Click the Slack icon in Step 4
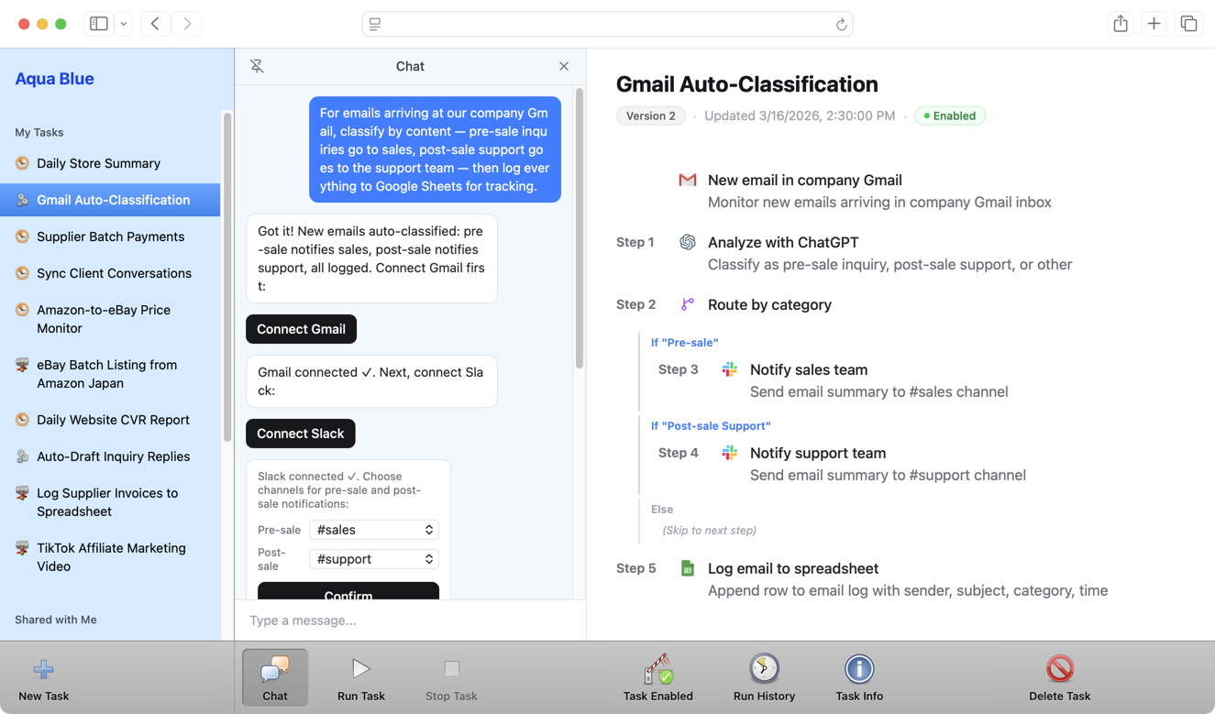This screenshot has width=1215, height=714. pyautogui.click(x=729, y=453)
